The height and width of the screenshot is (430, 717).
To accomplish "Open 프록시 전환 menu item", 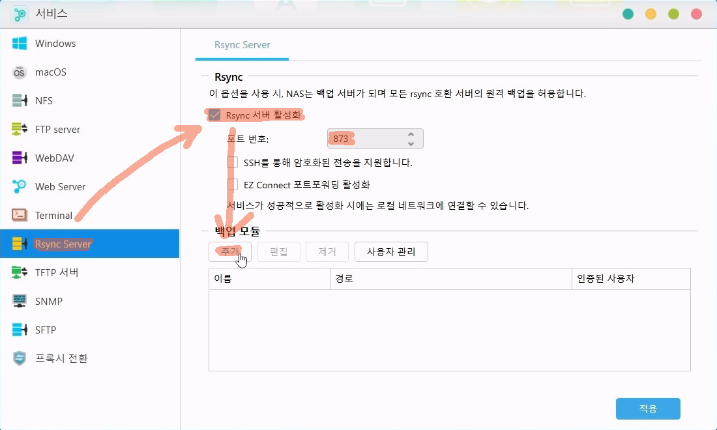I will click(61, 358).
